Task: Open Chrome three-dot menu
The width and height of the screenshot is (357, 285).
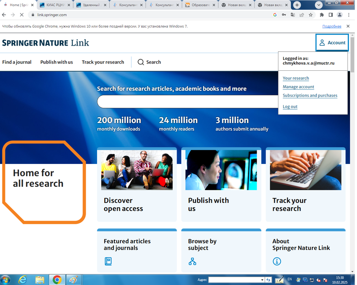Action: (x=348, y=15)
